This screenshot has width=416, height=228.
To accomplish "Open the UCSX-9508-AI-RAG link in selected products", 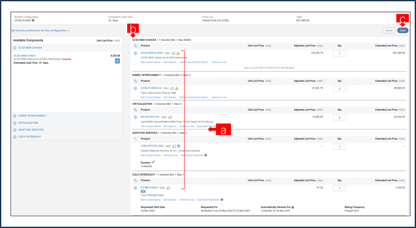I will point(152,53).
